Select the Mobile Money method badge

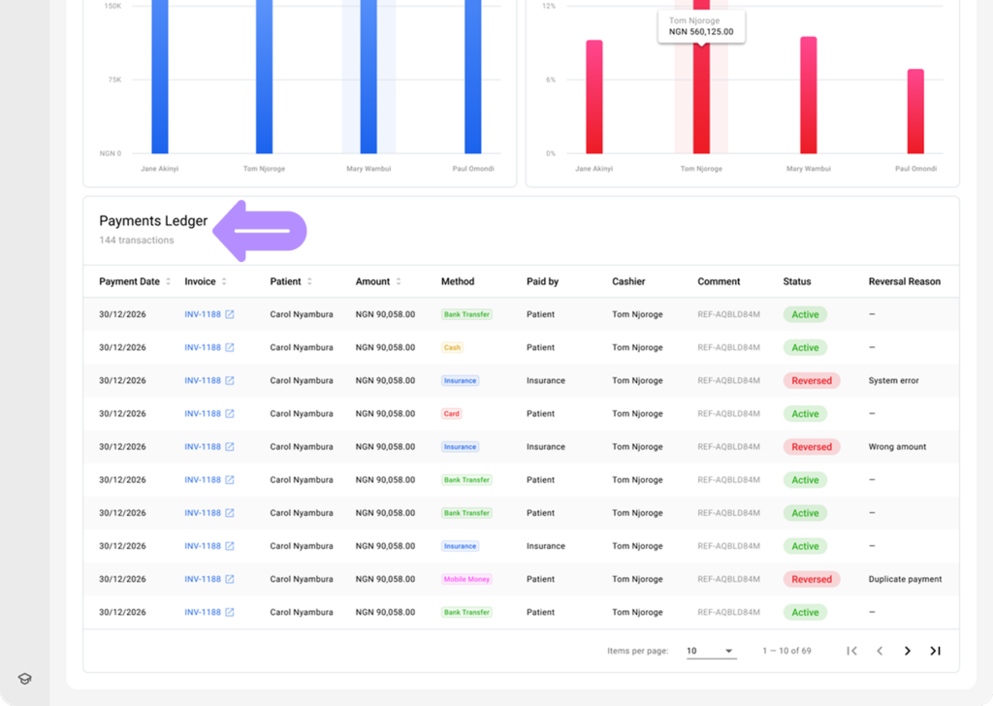(466, 579)
